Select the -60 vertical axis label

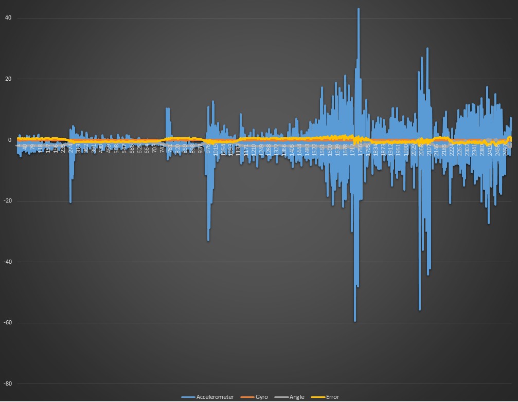click(7, 323)
